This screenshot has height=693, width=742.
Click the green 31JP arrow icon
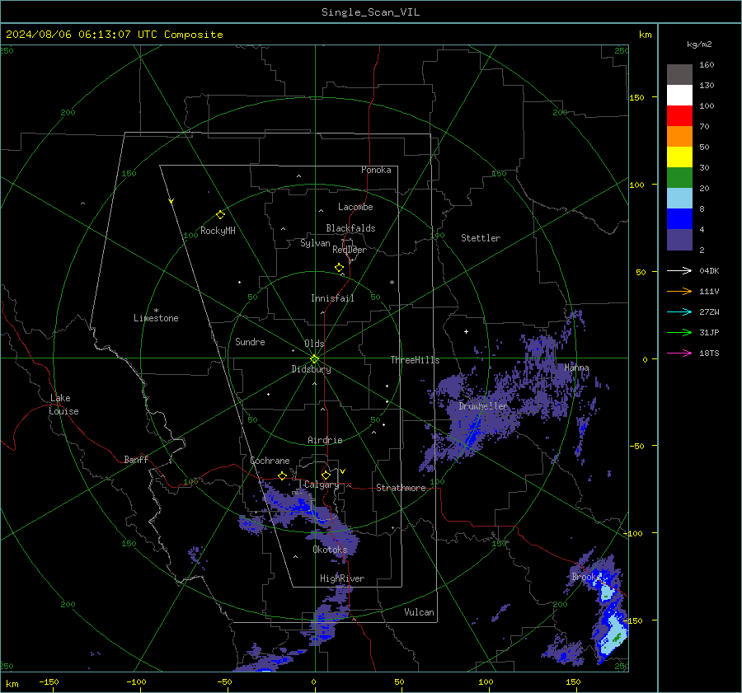pos(679,333)
